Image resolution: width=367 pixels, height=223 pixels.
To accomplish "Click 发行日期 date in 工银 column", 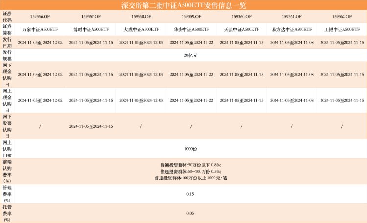I will (342, 43).
